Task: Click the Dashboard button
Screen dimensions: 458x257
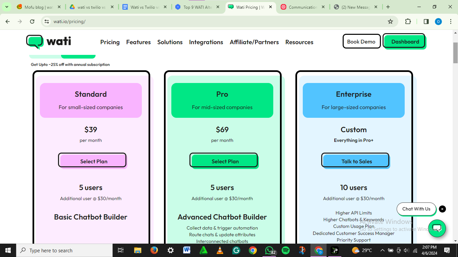Action: (x=405, y=41)
